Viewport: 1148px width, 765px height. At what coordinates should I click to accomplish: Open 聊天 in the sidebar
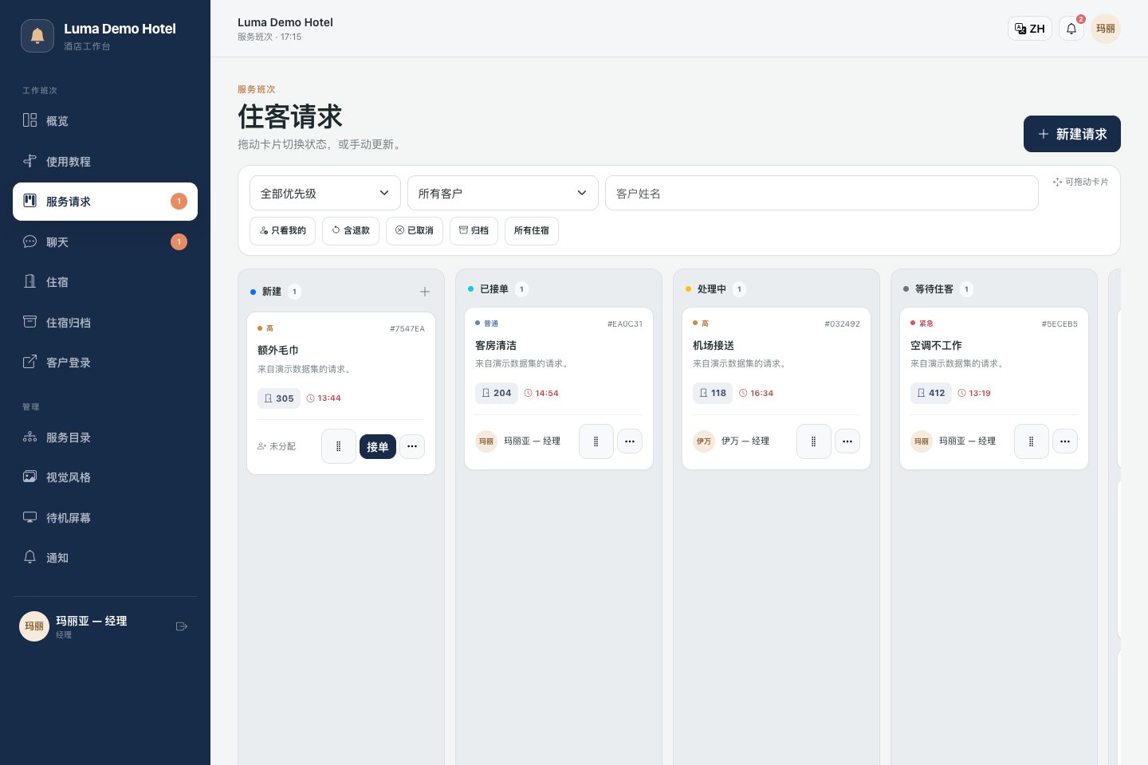point(105,241)
